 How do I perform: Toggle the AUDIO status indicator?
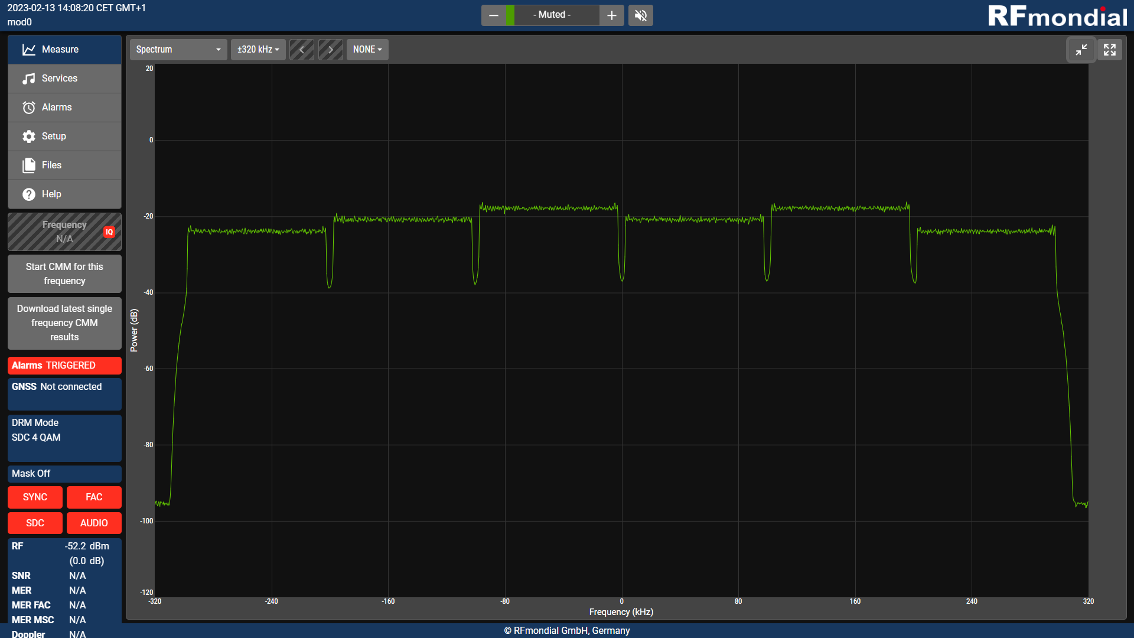(94, 523)
